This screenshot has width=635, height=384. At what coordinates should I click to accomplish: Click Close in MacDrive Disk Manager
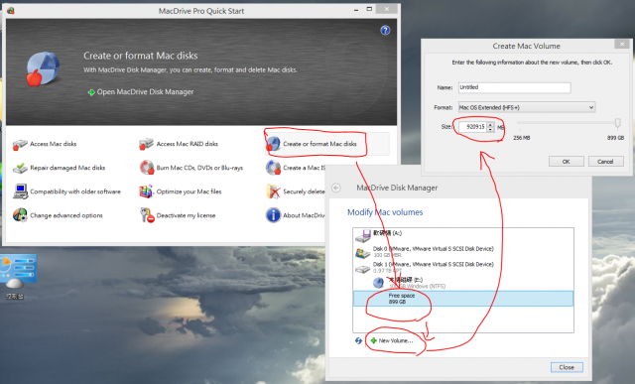tap(567, 367)
